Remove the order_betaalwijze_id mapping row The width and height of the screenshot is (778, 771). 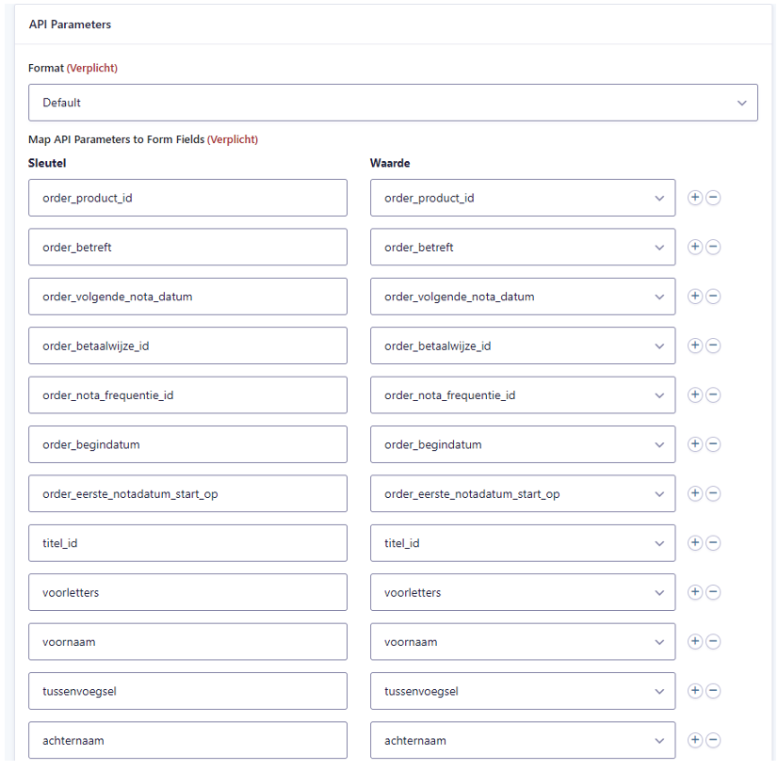(x=713, y=345)
